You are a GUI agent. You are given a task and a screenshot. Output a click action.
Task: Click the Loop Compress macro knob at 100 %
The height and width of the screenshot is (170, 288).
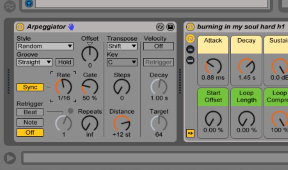tap(280, 119)
